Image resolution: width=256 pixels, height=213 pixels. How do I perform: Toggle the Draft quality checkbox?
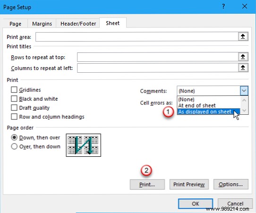point(14,108)
